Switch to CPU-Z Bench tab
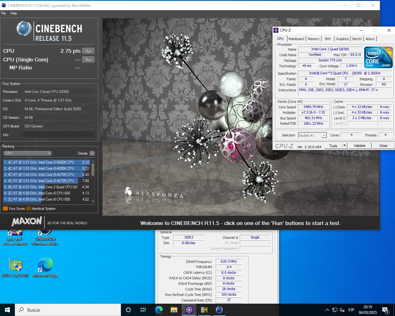 (357, 39)
